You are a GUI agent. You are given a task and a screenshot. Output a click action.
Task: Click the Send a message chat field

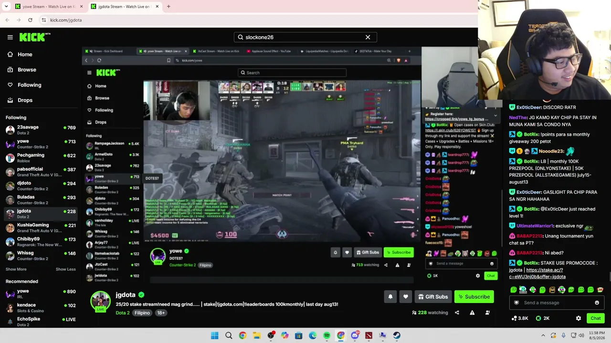coord(557,303)
